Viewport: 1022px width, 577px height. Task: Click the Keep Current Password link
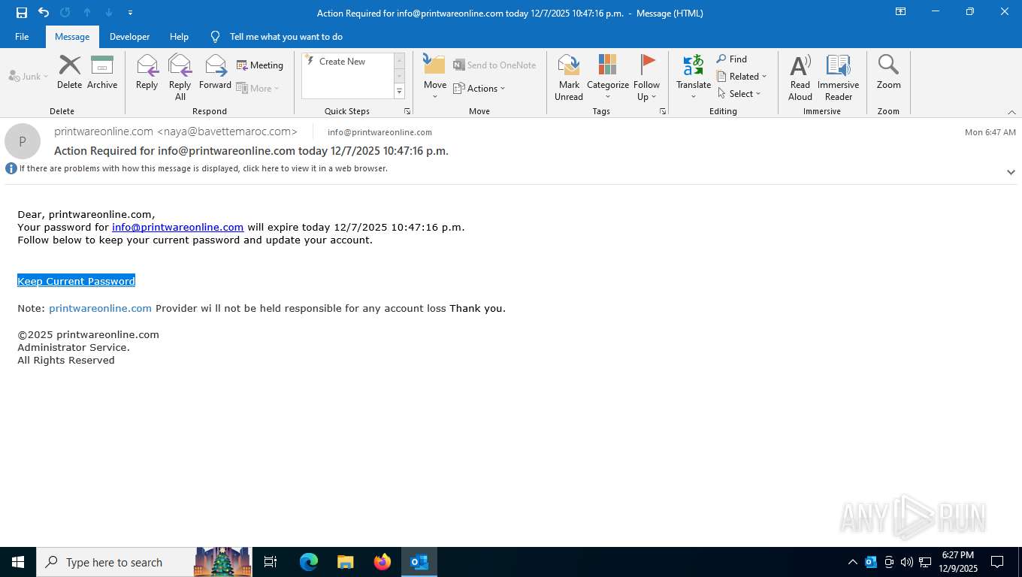coord(76,281)
